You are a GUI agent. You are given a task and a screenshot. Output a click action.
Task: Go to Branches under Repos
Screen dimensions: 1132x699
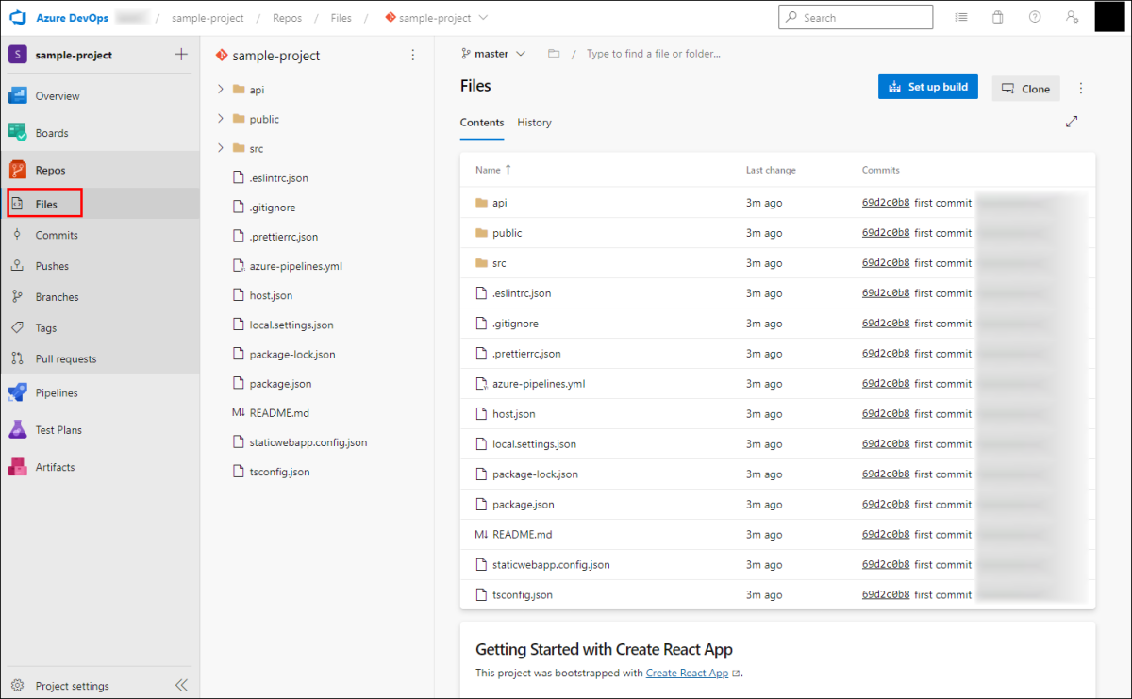tap(57, 297)
